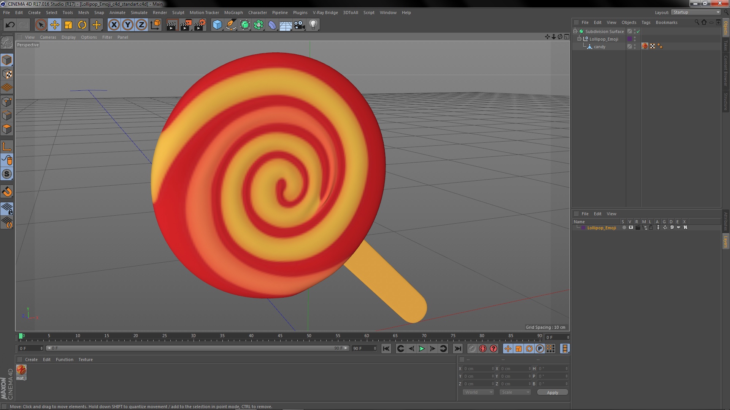
Task: Select the Live Selection tool
Action: 41,25
